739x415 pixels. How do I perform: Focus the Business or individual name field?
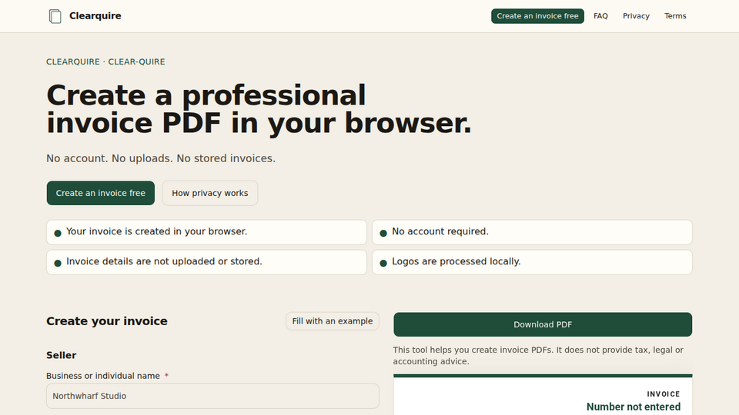212,396
